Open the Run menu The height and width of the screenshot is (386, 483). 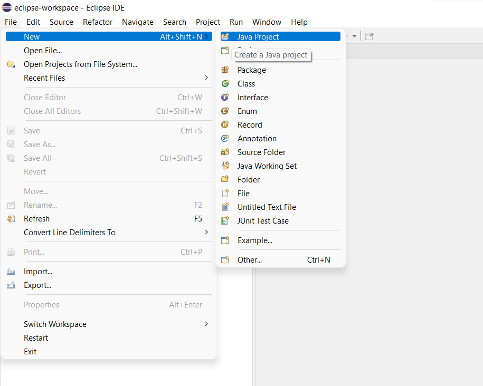(236, 22)
